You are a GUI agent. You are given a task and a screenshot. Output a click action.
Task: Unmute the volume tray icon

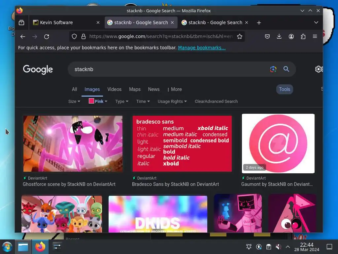[x=279, y=247]
